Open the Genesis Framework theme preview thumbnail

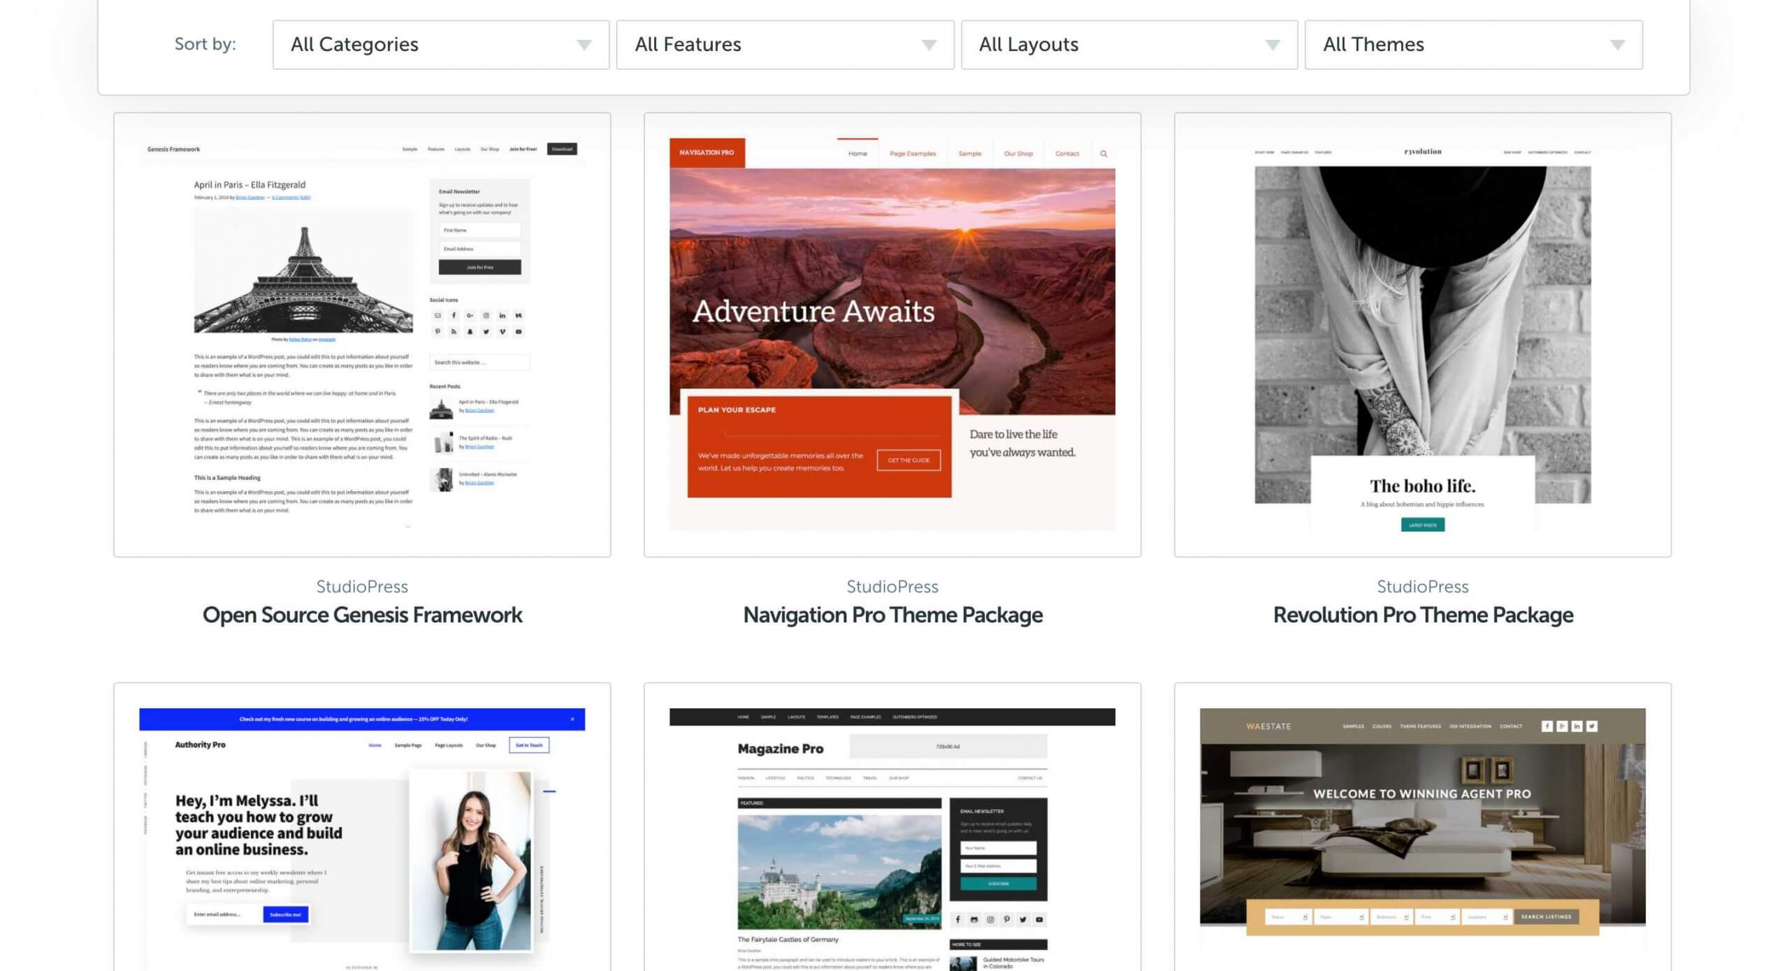[362, 335]
